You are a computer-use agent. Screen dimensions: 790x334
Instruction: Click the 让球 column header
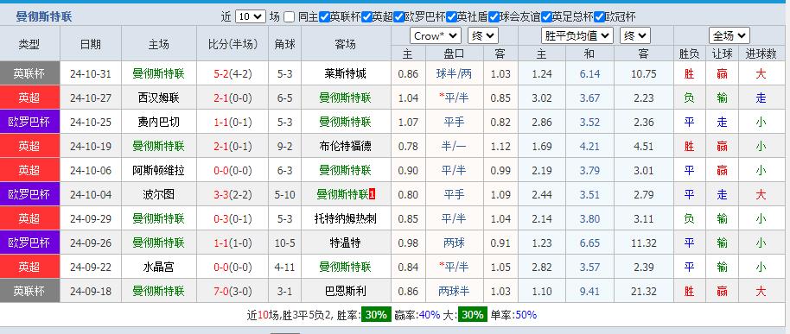[x=722, y=54]
